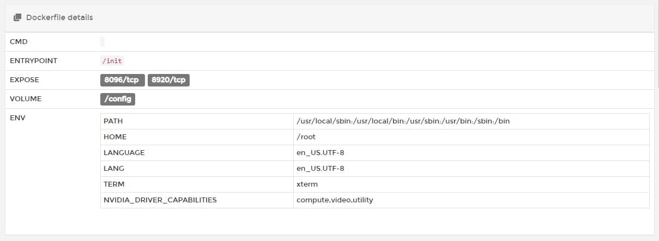Select the TERM variable name
The image size is (659, 241).
point(114,184)
